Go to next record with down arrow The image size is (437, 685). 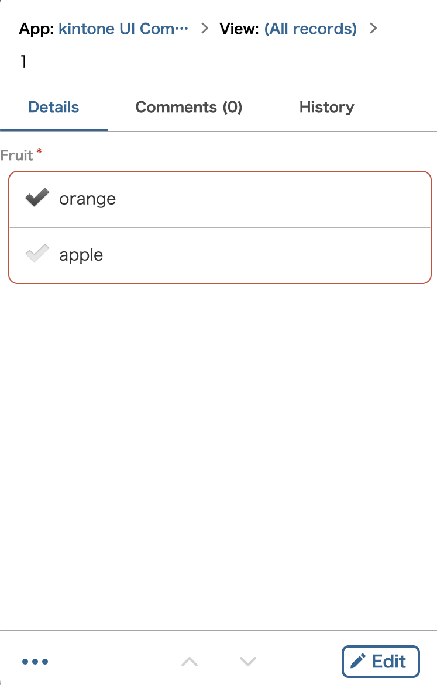(x=248, y=662)
